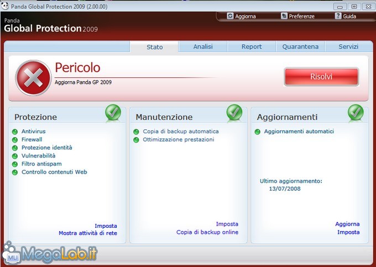Open the Report tab
Screen dimensions: 376x267
point(252,47)
